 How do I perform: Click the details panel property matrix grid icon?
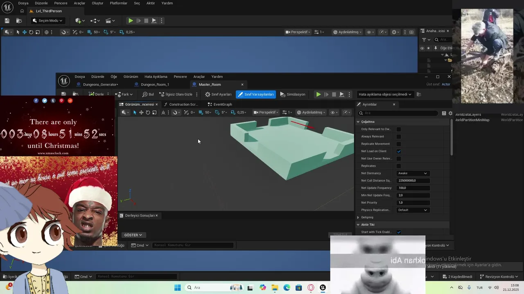point(444,113)
